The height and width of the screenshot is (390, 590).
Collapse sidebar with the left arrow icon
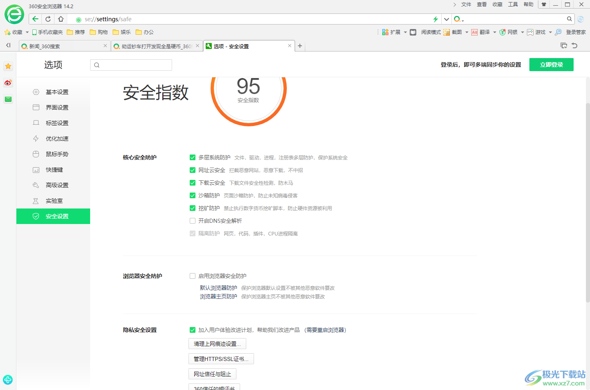pos(8,45)
